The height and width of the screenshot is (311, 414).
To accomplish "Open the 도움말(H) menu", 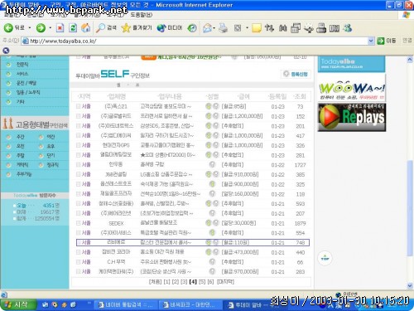I will click(142, 14).
